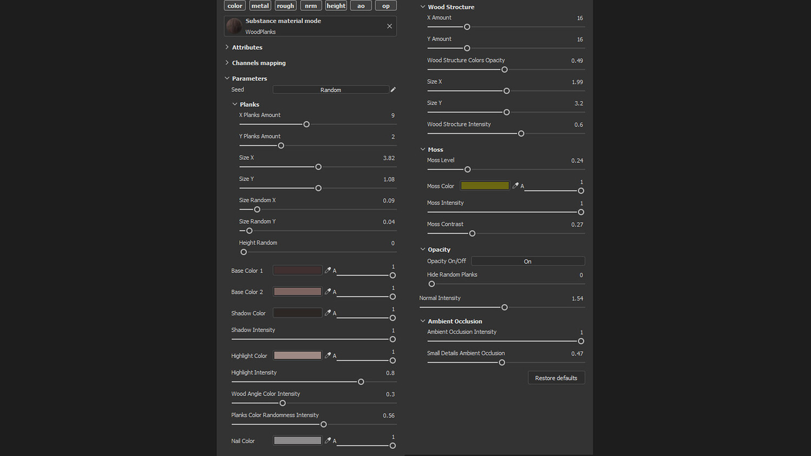Activate the Moss Color eyedropper
This screenshot has width=811, height=456.
click(x=515, y=185)
